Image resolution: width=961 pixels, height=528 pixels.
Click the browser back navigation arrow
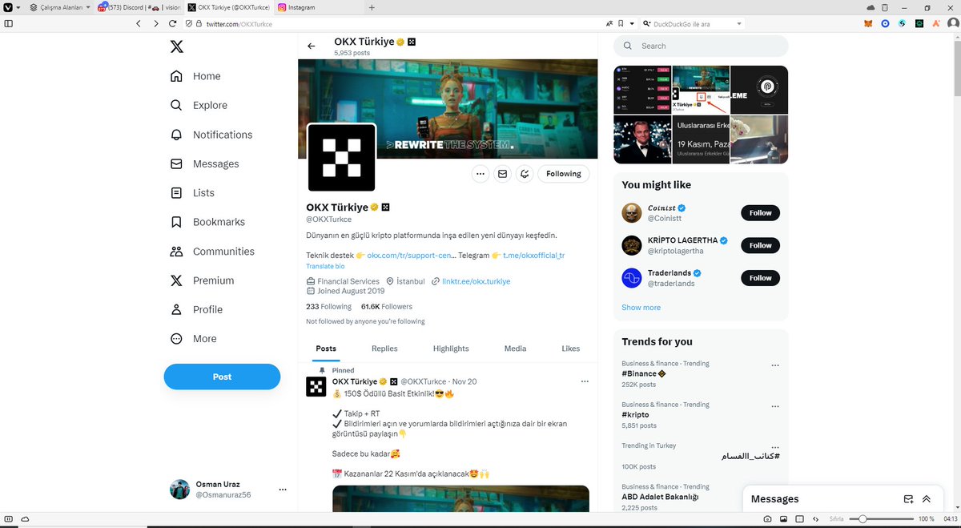click(138, 24)
